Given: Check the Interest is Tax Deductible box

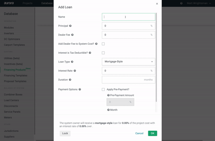Looking at the screenshot, I should [x=103, y=53].
